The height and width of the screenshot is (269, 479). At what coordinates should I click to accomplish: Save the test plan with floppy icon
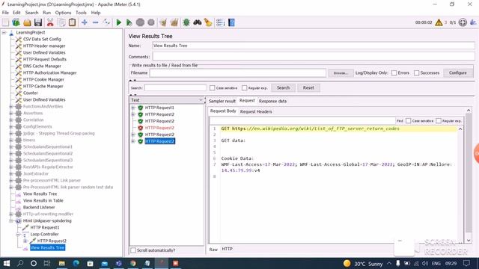click(x=38, y=22)
